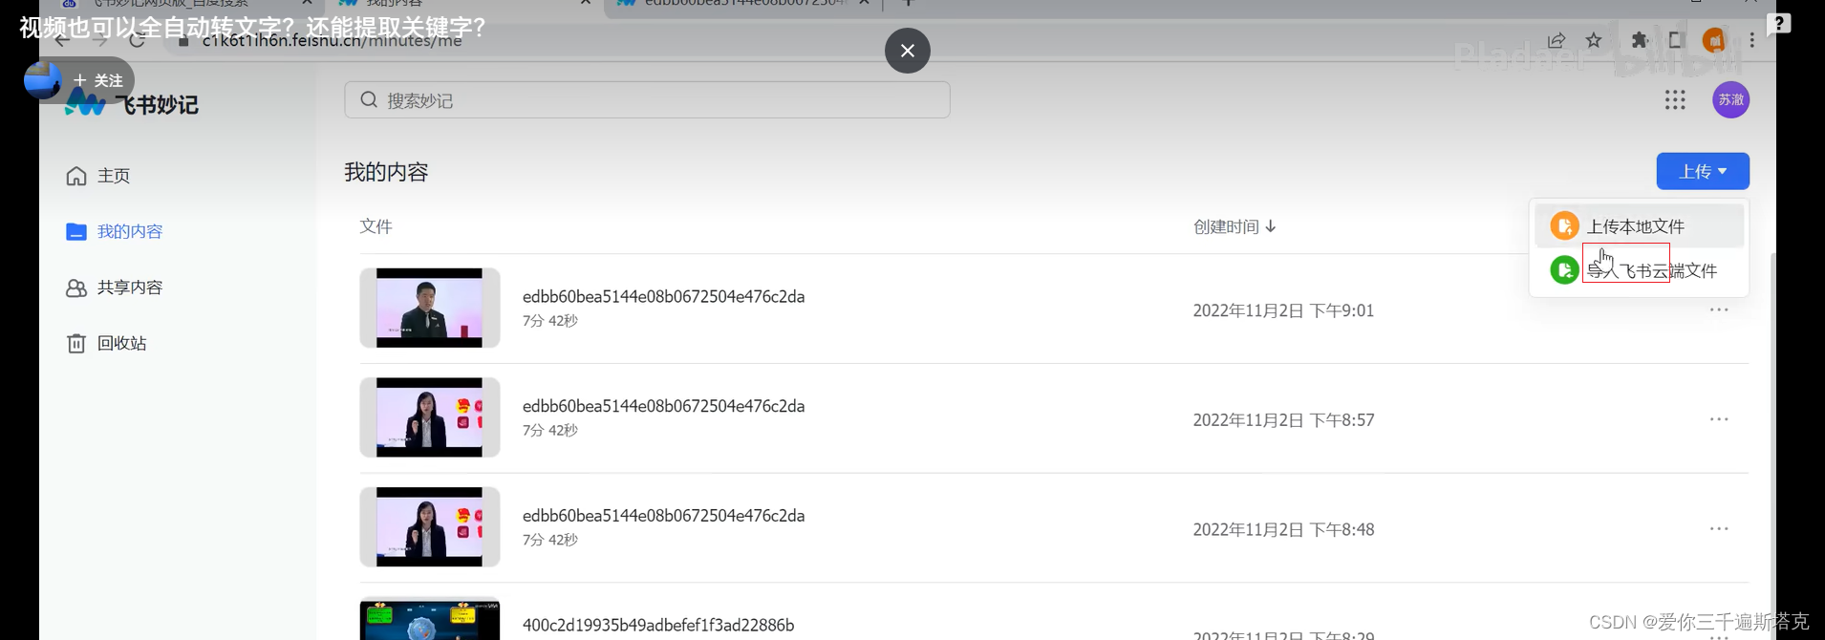Open the thumbnail of the 下午8:48 recording
The image size is (1825, 640).
[429, 527]
